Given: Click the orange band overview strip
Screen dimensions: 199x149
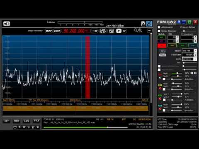Looking at the screenshot, I should point(76,108).
